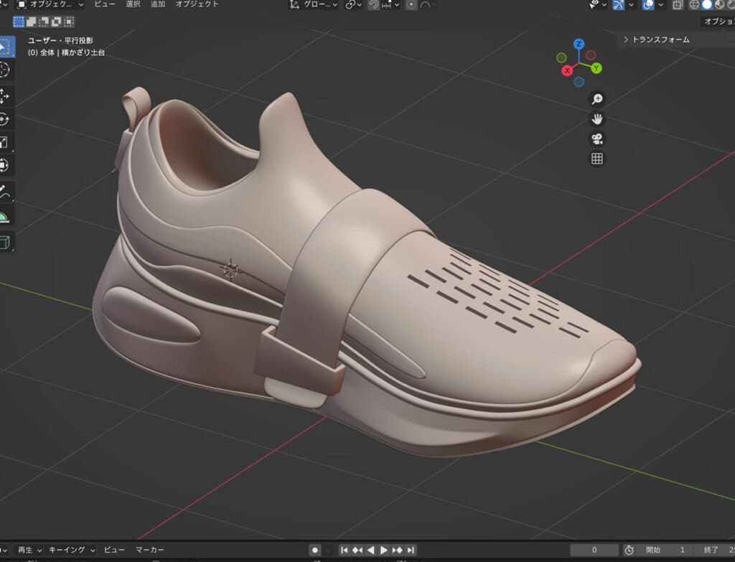The height and width of the screenshot is (562, 735).
Task: Open the pivot point dropdown
Action: coord(353,5)
